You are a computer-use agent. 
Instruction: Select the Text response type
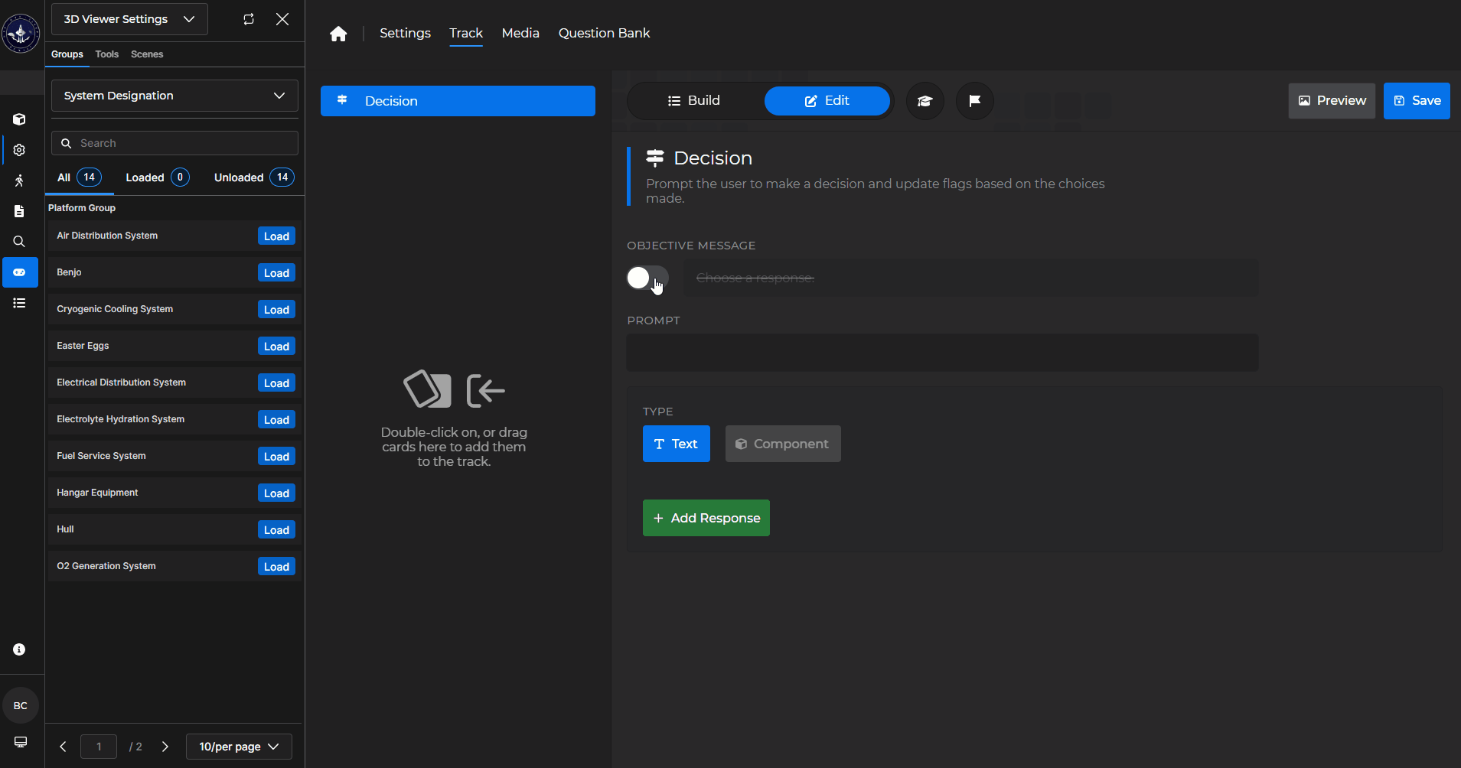coord(677,444)
